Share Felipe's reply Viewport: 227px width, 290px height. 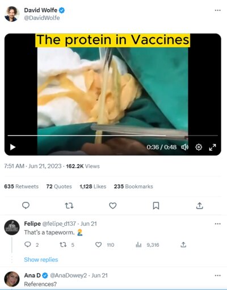click(183, 245)
